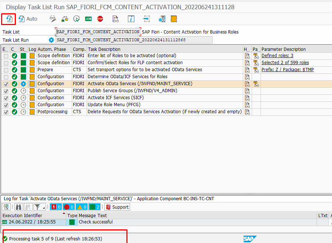Viewport: 332px width, 243px height.
Task: Click the 'Message Text' column header
Action: click(x=197, y=216)
